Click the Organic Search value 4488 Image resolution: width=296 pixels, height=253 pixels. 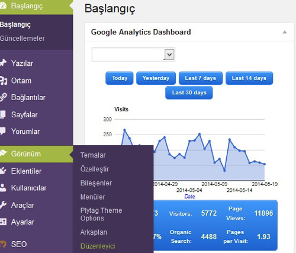click(209, 236)
